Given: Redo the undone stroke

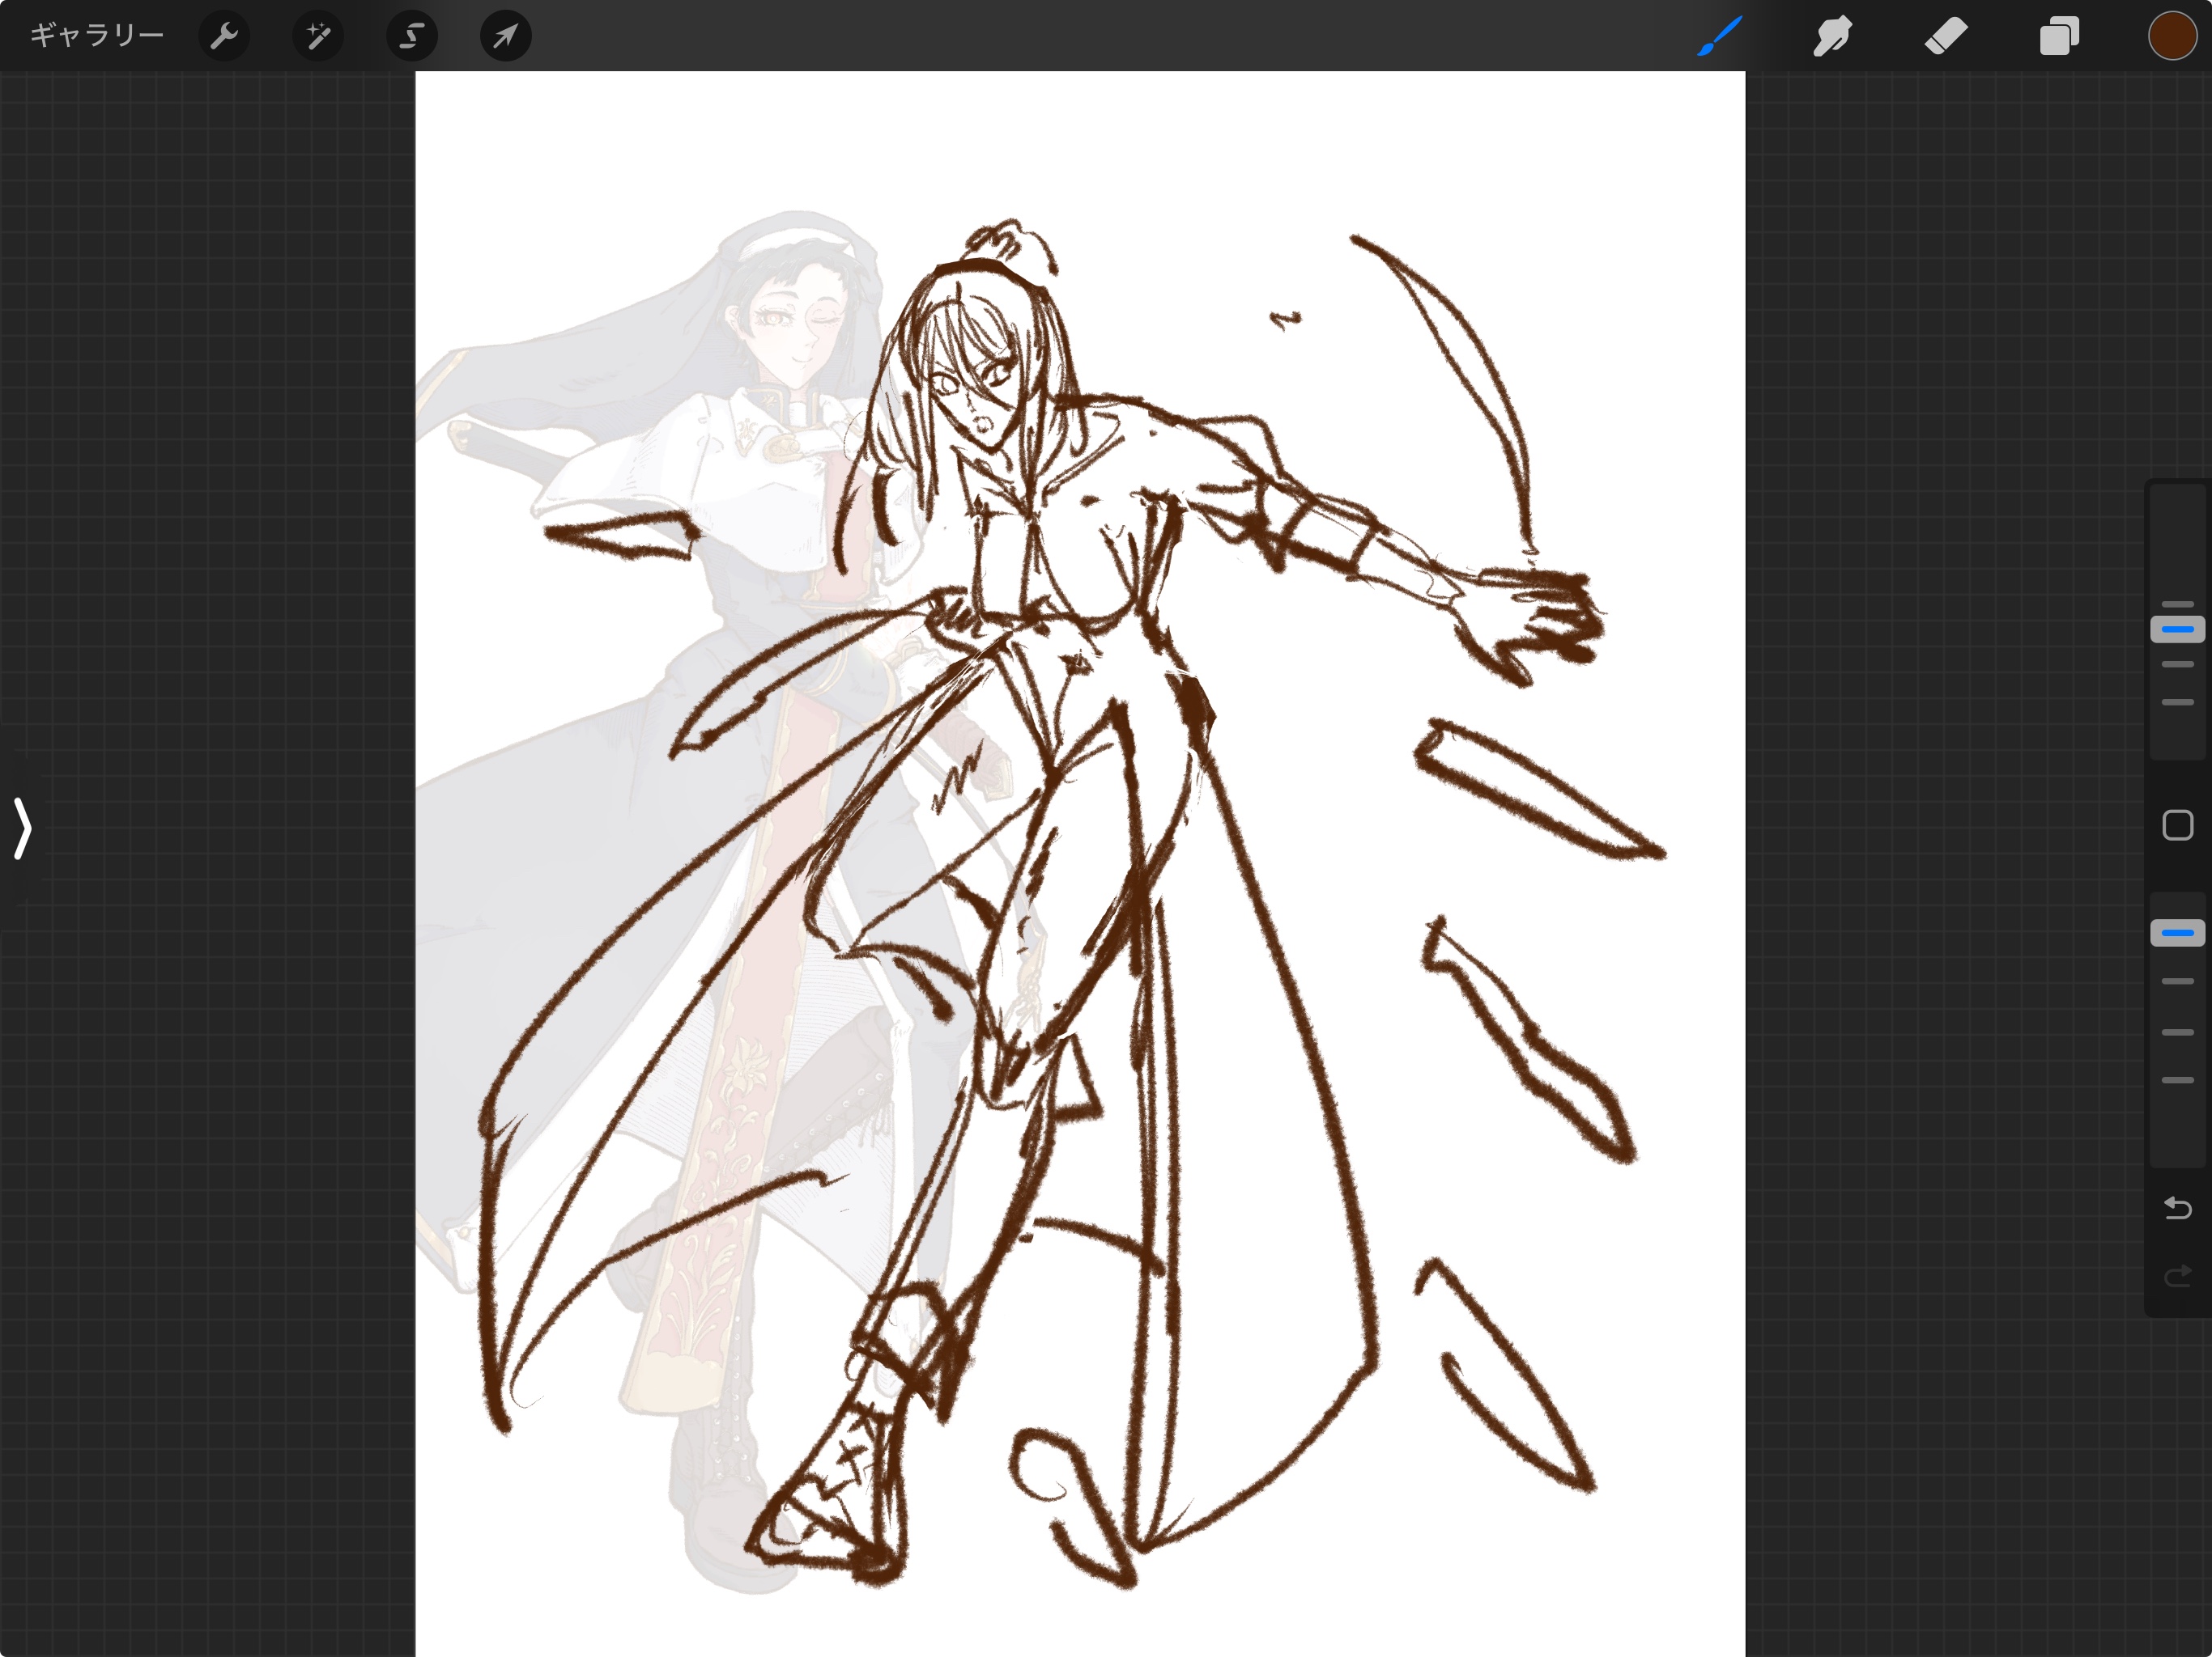Looking at the screenshot, I should tap(2177, 1276).
